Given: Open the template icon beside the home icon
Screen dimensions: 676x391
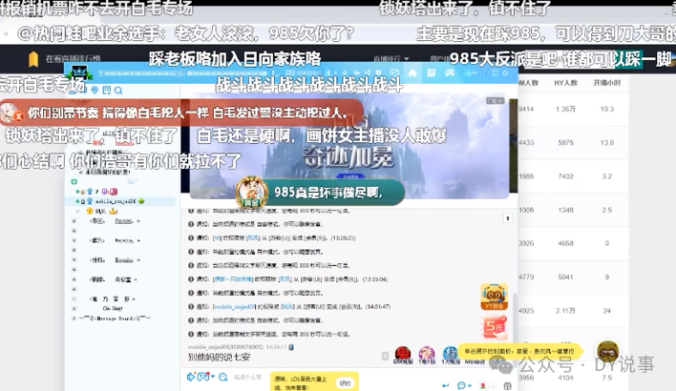Looking at the screenshot, I should (x=432, y=72).
